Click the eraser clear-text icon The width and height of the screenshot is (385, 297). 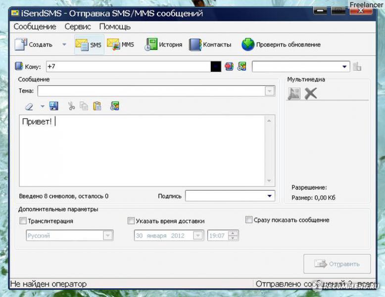coord(29,106)
